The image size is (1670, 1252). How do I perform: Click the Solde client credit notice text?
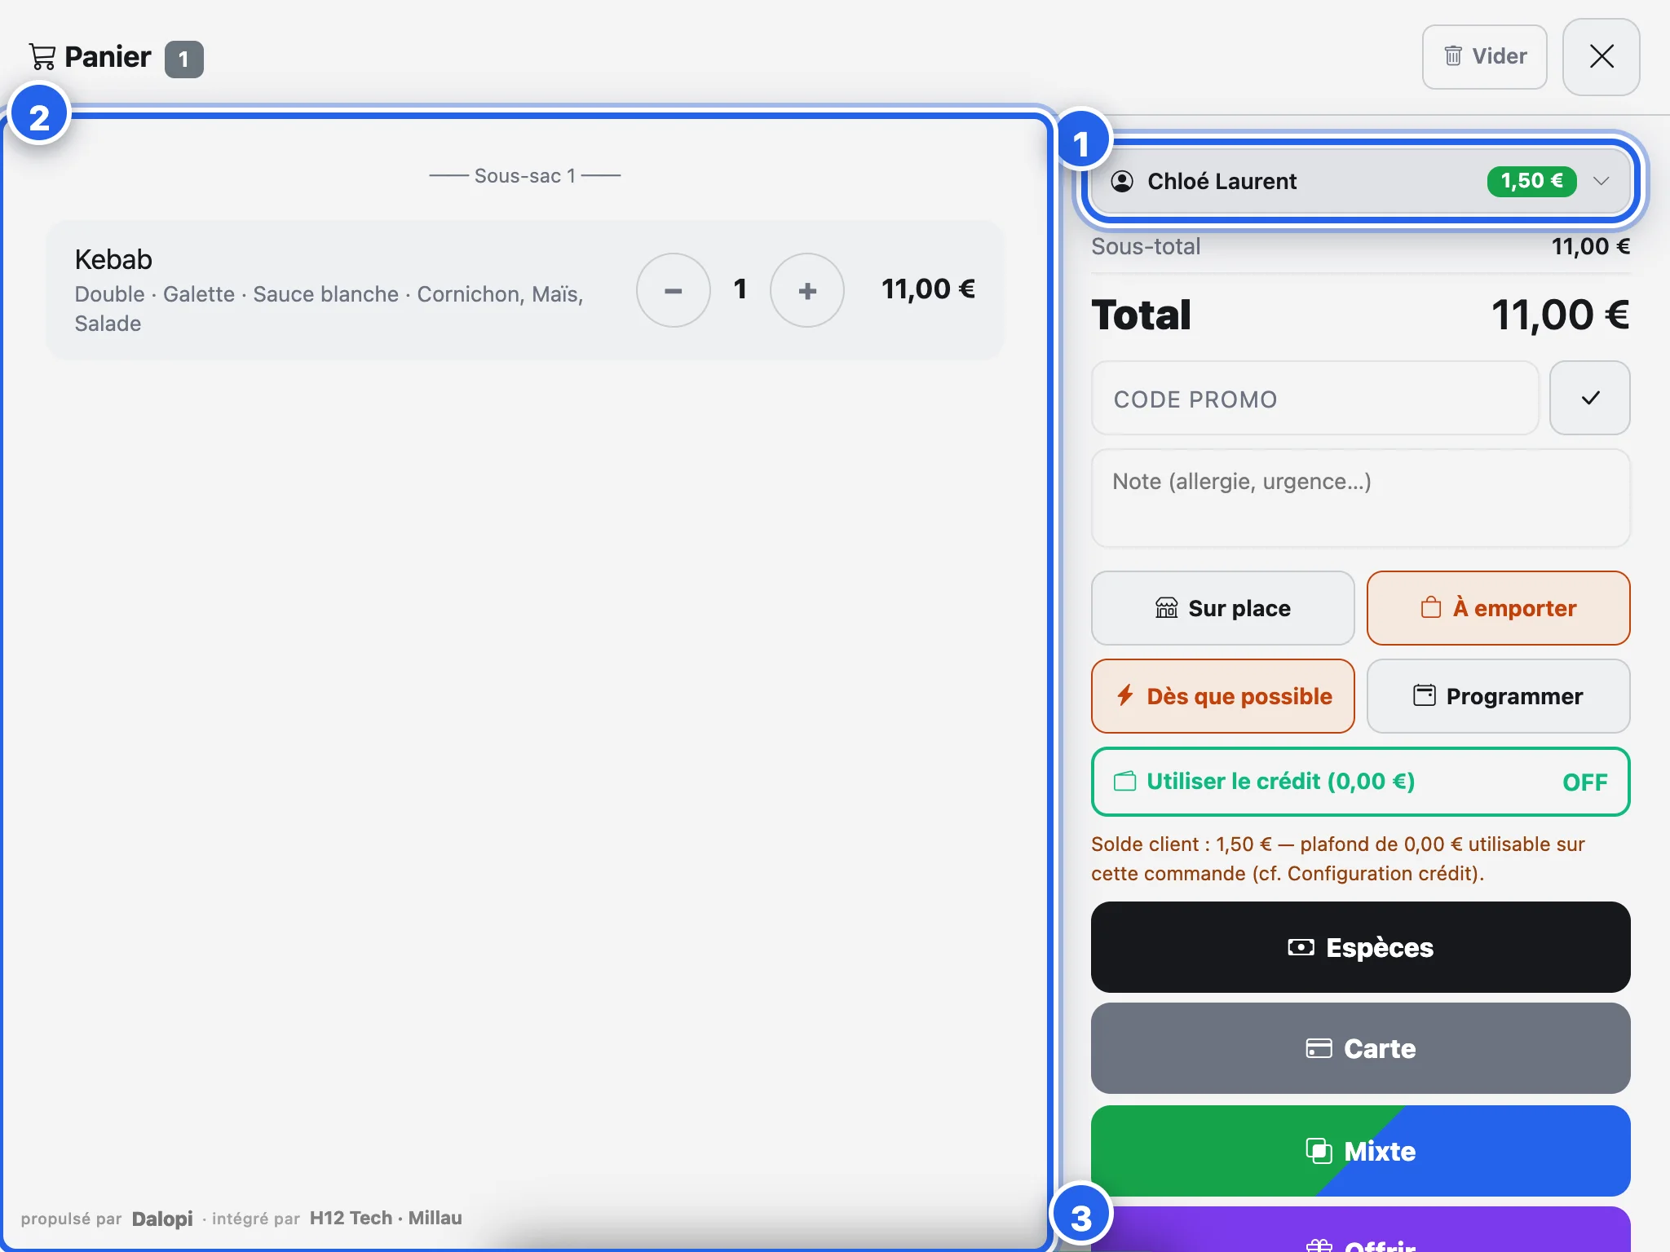click(x=1337, y=858)
